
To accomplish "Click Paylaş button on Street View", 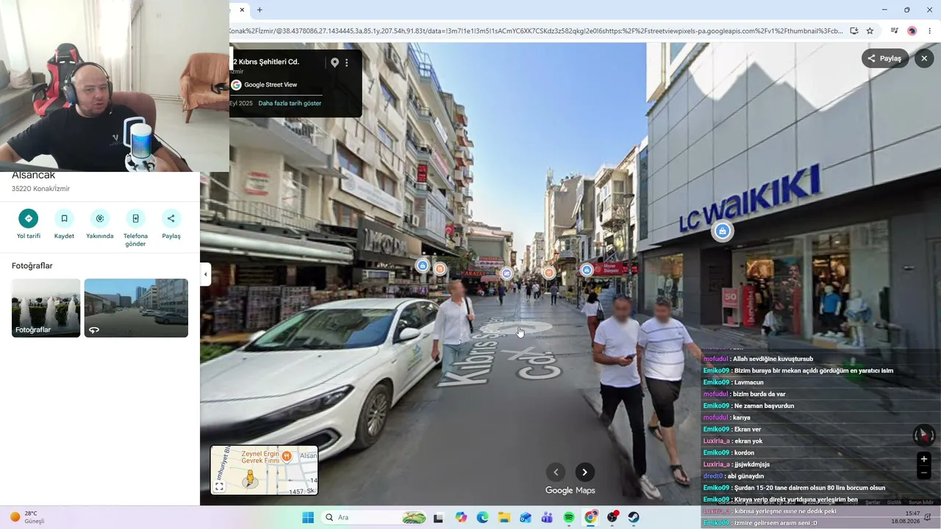I will (884, 59).
